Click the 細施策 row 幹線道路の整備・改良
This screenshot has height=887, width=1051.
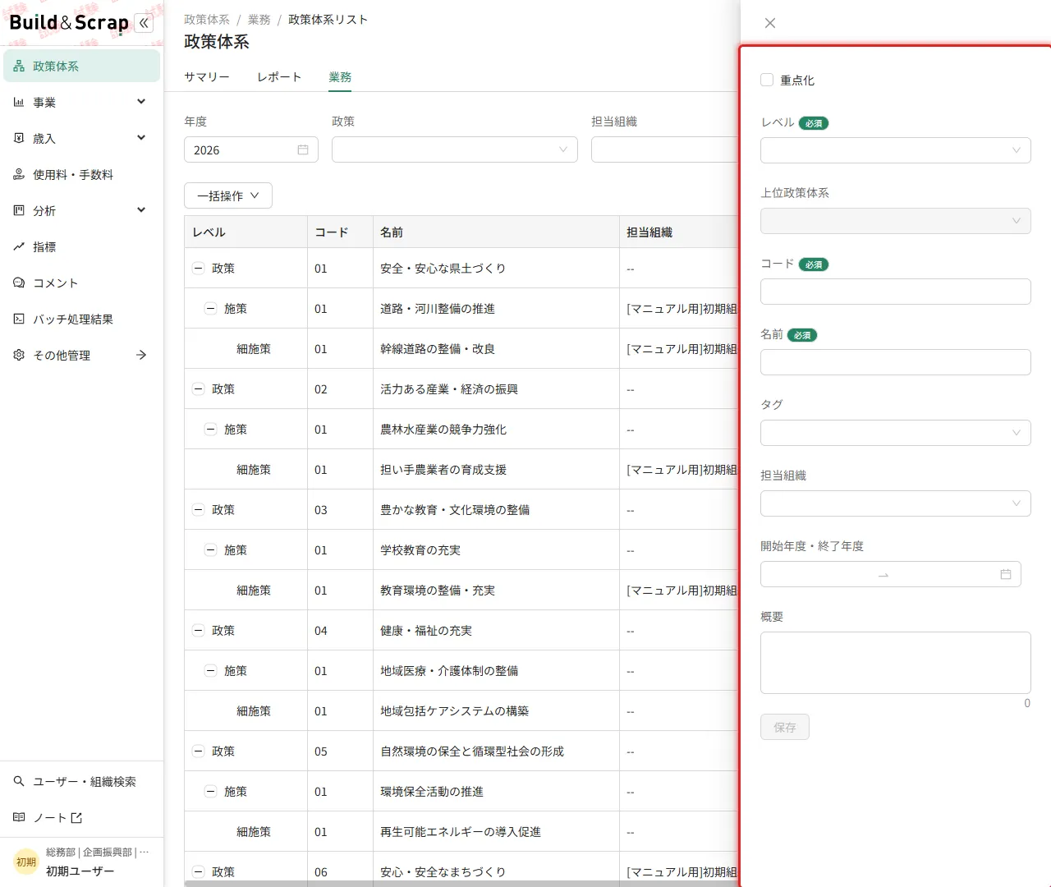tap(461, 349)
